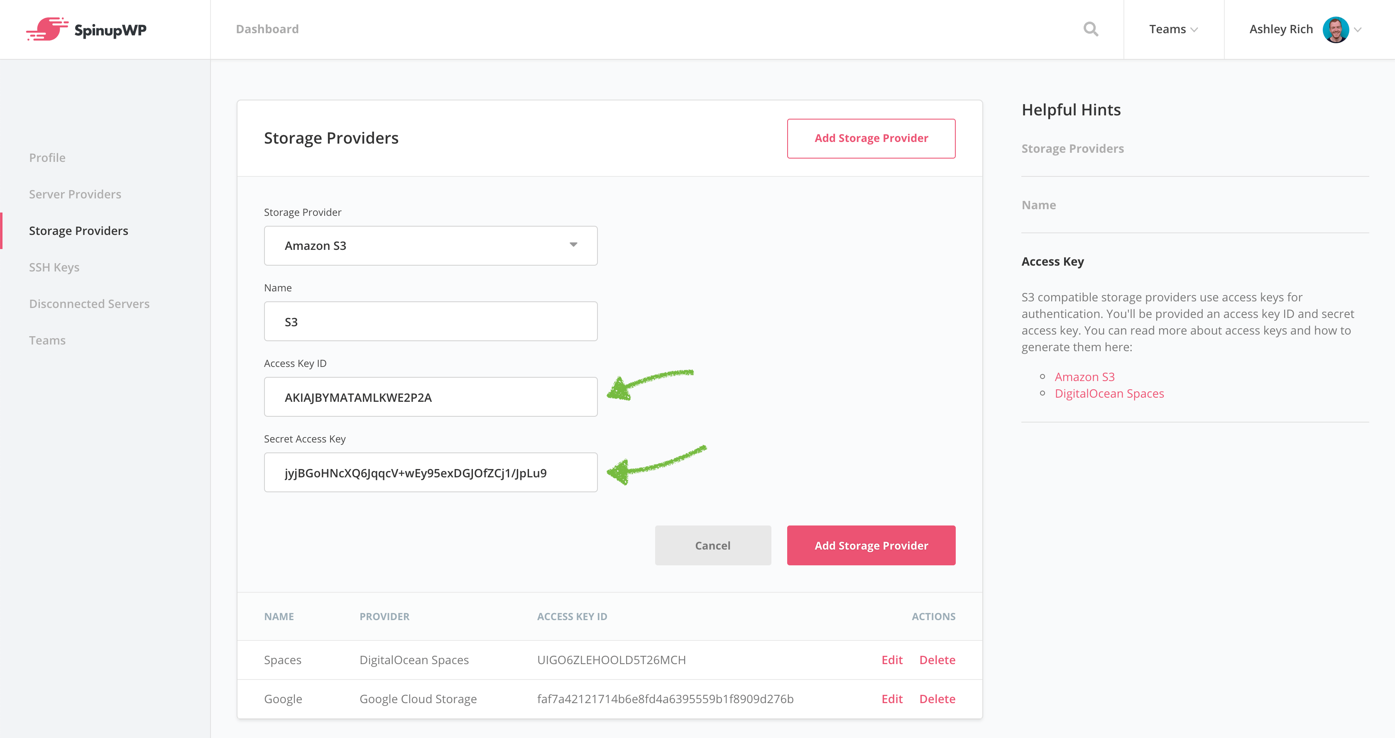Viewport: 1395px width, 738px height.
Task: Click the SpinupWP logo
Action: point(86,29)
